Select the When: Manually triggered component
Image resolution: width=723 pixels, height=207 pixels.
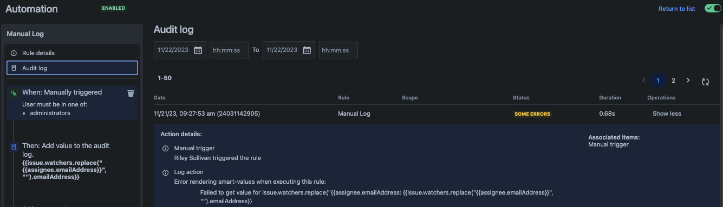tap(72, 103)
